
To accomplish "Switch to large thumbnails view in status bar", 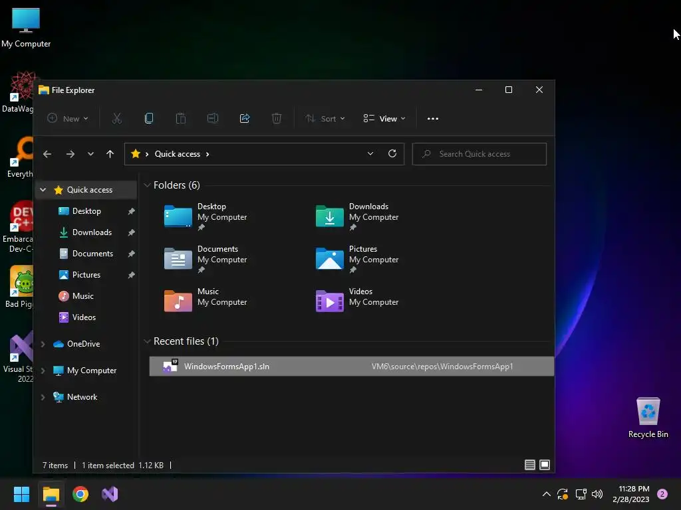I will [x=545, y=465].
